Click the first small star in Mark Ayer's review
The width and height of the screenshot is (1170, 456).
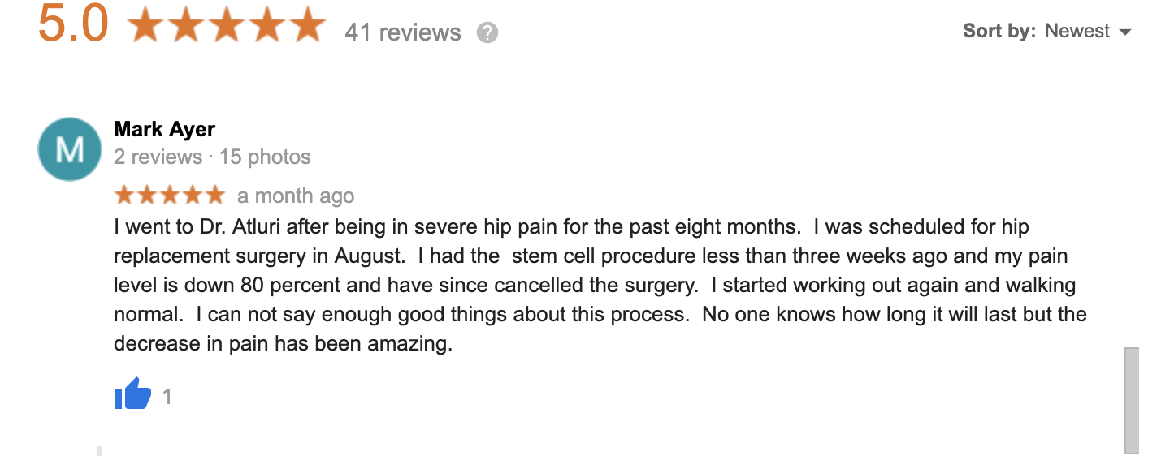tap(124, 195)
